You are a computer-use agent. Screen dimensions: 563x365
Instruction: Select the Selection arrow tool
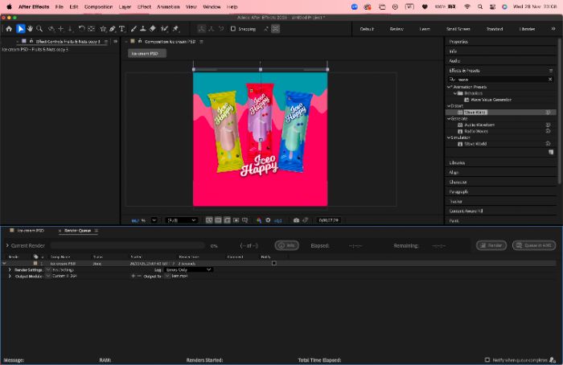[x=20, y=29]
